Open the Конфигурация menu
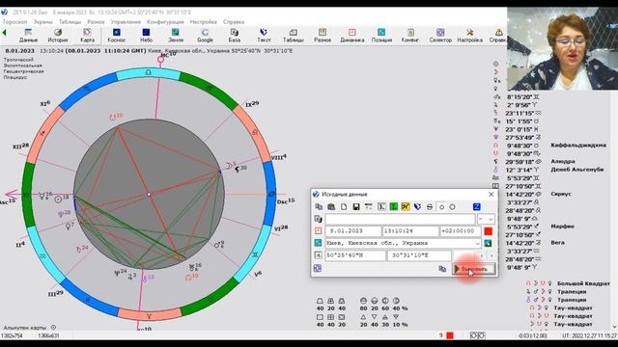Image resolution: width=618 pixels, height=347 pixels. 165,22
